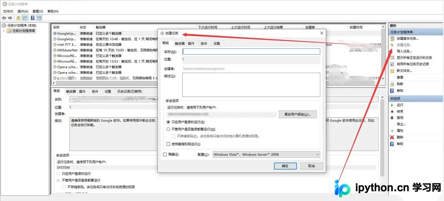The image size is (444, 201).
Task: Click the clock icon of Intel PTT task
Action: pyautogui.click(x=55, y=45)
